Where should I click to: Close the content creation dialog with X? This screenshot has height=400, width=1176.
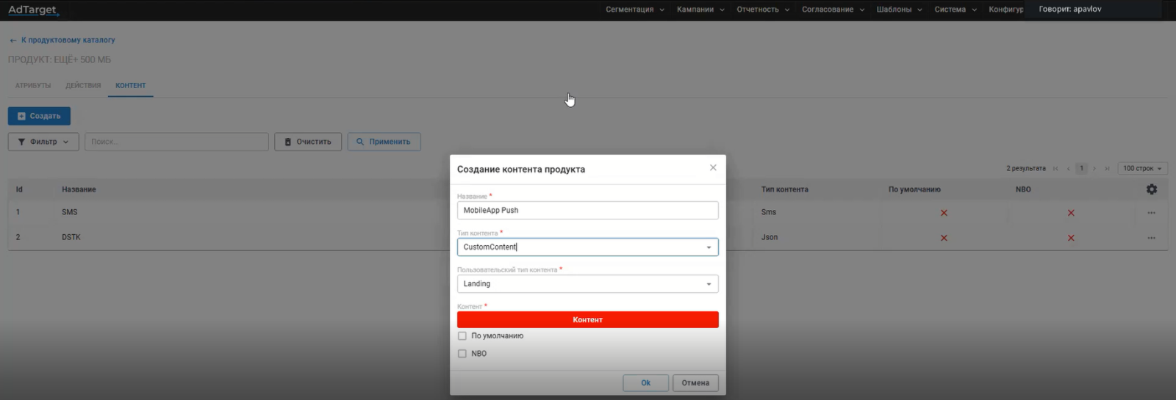[712, 168]
